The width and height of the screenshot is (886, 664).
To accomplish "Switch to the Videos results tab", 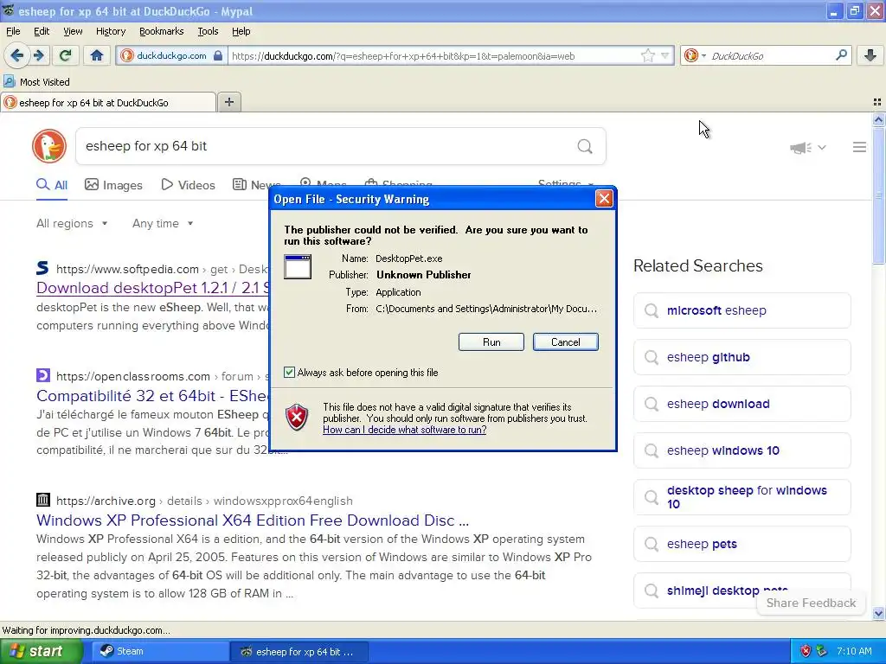I will tap(188, 185).
